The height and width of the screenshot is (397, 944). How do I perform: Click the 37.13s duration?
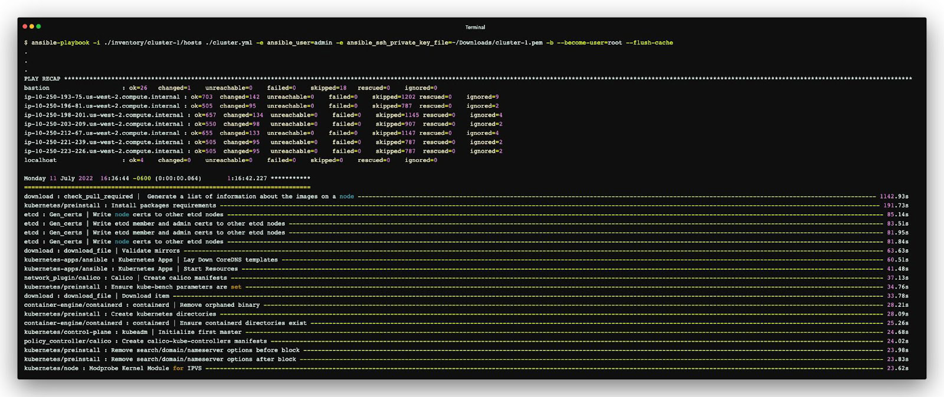(897, 278)
